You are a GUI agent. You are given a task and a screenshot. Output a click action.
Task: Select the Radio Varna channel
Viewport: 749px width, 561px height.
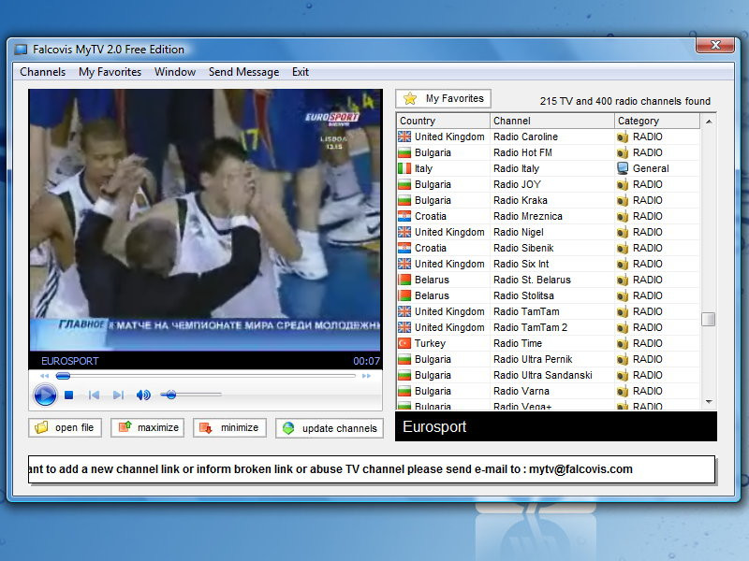(x=549, y=391)
